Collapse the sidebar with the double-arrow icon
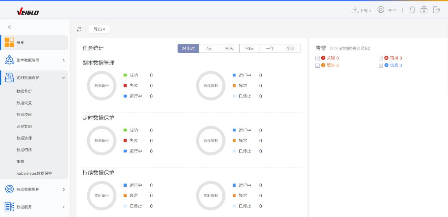The image size is (448, 217). tap(9, 26)
